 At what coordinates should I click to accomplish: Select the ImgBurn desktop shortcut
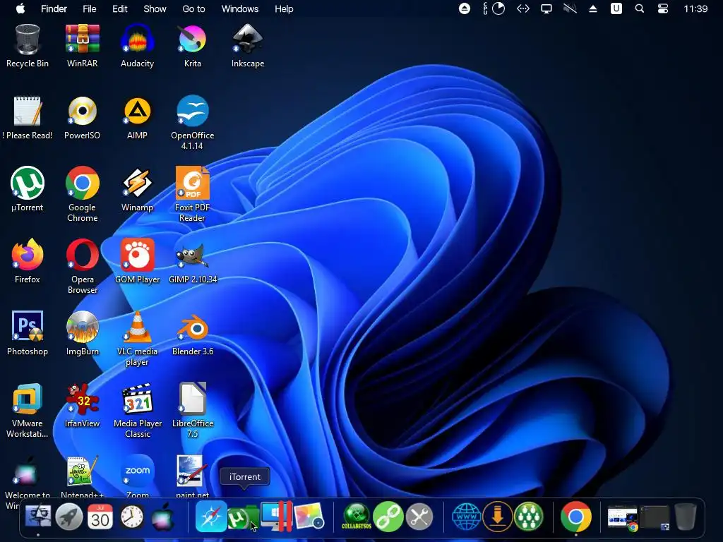click(82, 334)
